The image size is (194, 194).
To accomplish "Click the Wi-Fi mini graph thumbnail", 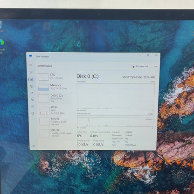I will tap(44, 110).
